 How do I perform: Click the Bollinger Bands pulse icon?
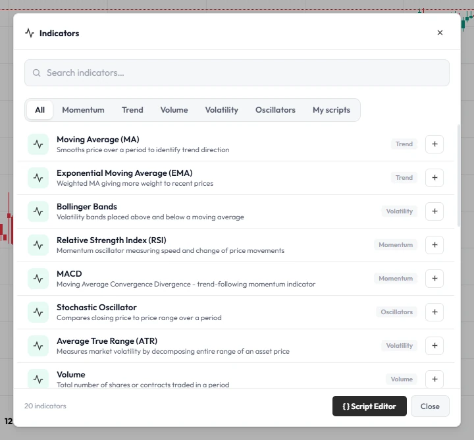click(38, 211)
